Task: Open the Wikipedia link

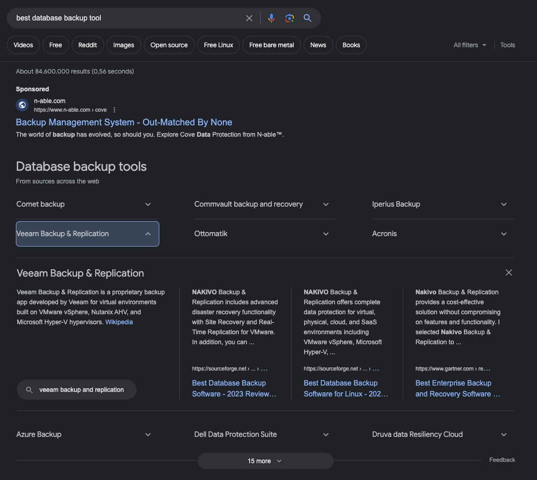Action: tap(119, 322)
